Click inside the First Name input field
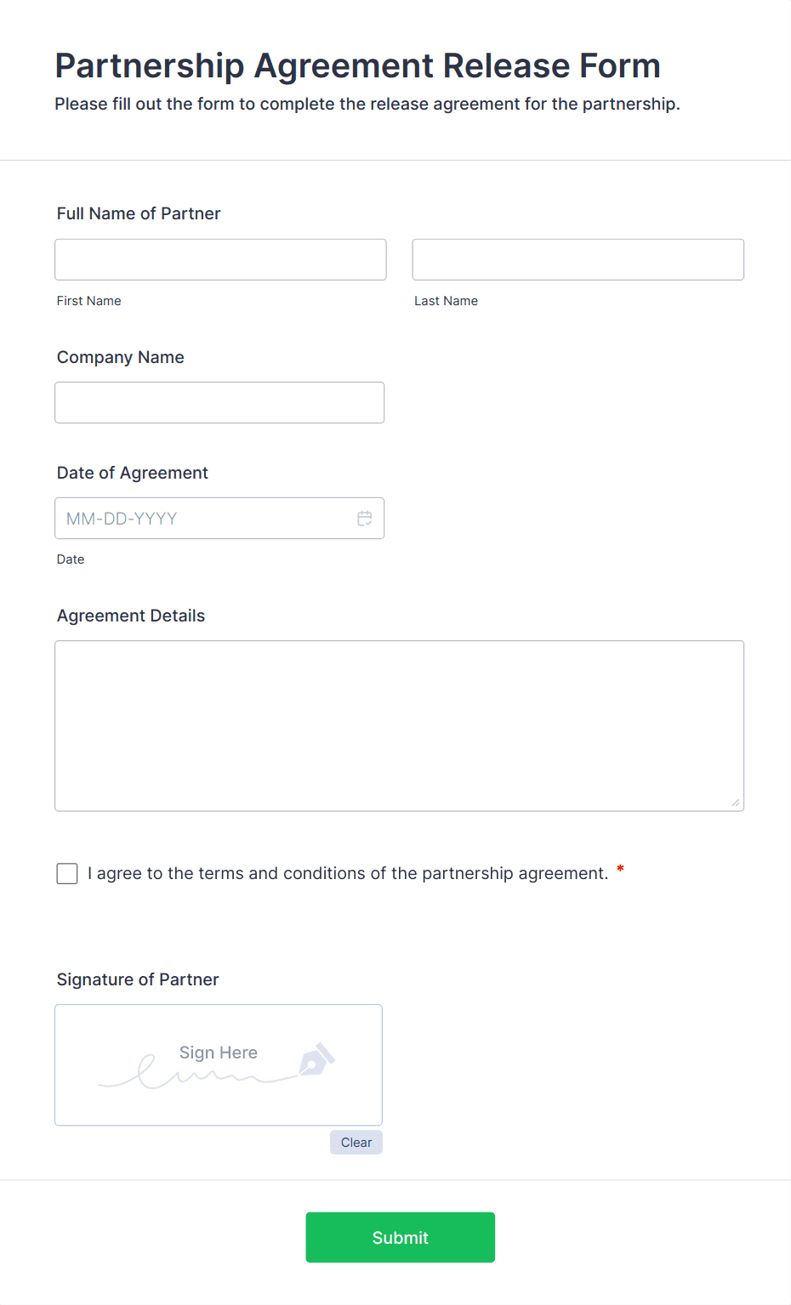 point(219,259)
